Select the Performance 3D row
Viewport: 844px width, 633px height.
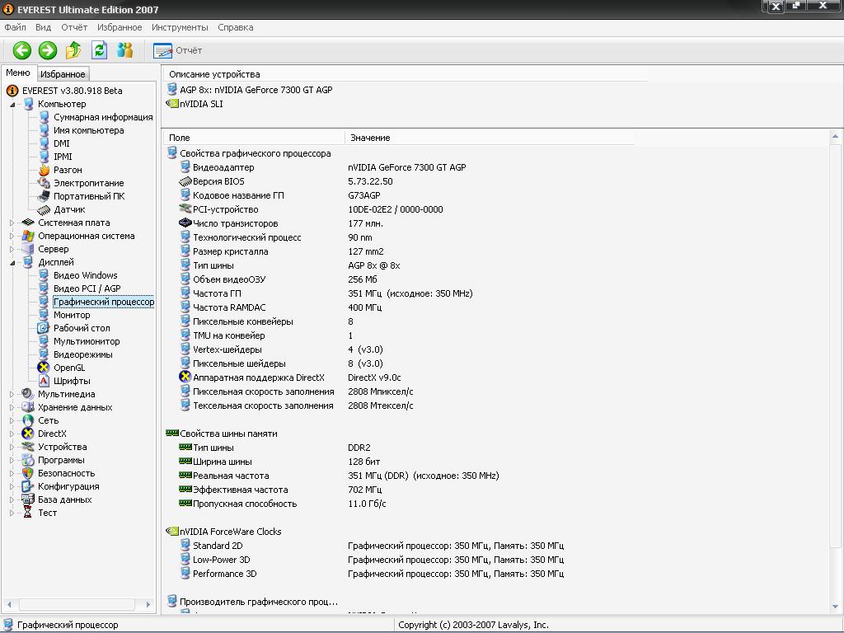pyautogui.click(x=372, y=574)
